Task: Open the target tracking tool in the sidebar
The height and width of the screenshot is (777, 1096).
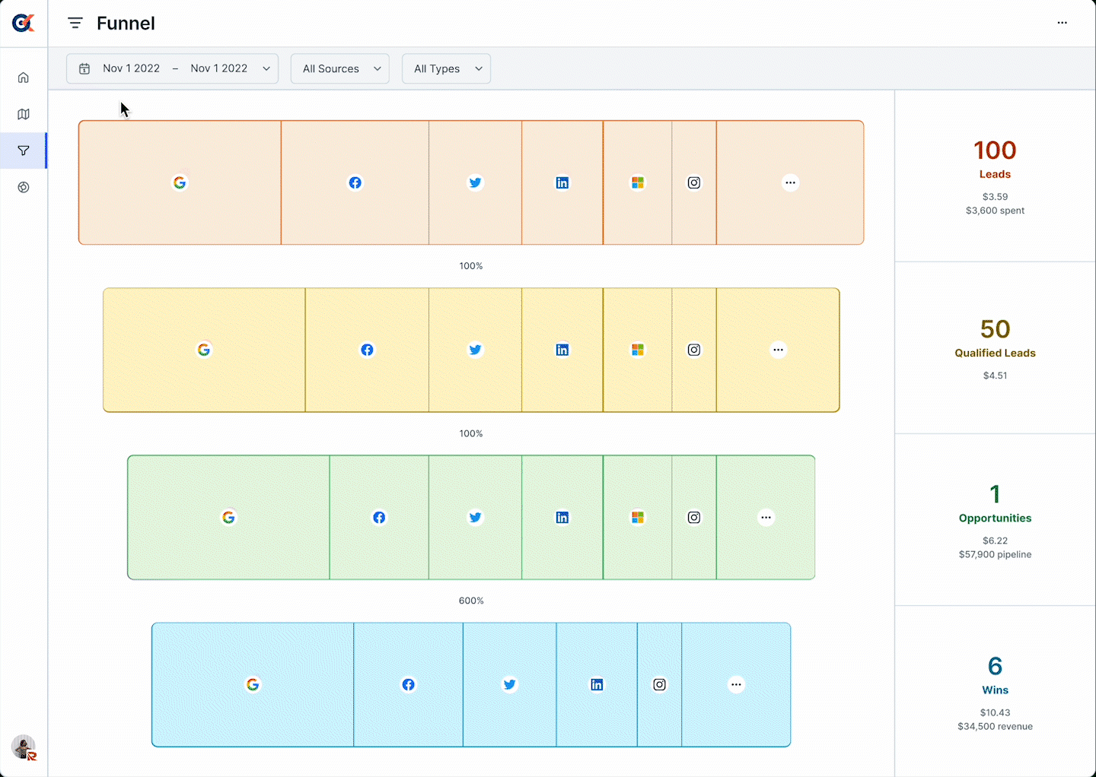Action: 23,187
